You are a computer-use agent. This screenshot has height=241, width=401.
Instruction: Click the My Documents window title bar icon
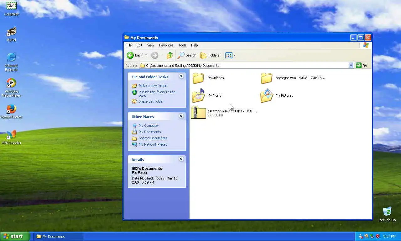(127, 37)
